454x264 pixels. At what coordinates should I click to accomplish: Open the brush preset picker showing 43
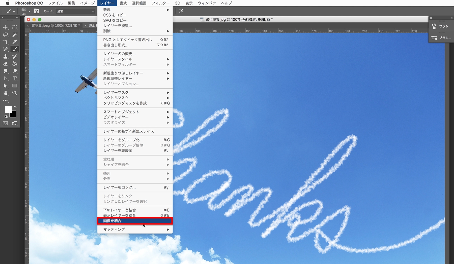point(25,11)
